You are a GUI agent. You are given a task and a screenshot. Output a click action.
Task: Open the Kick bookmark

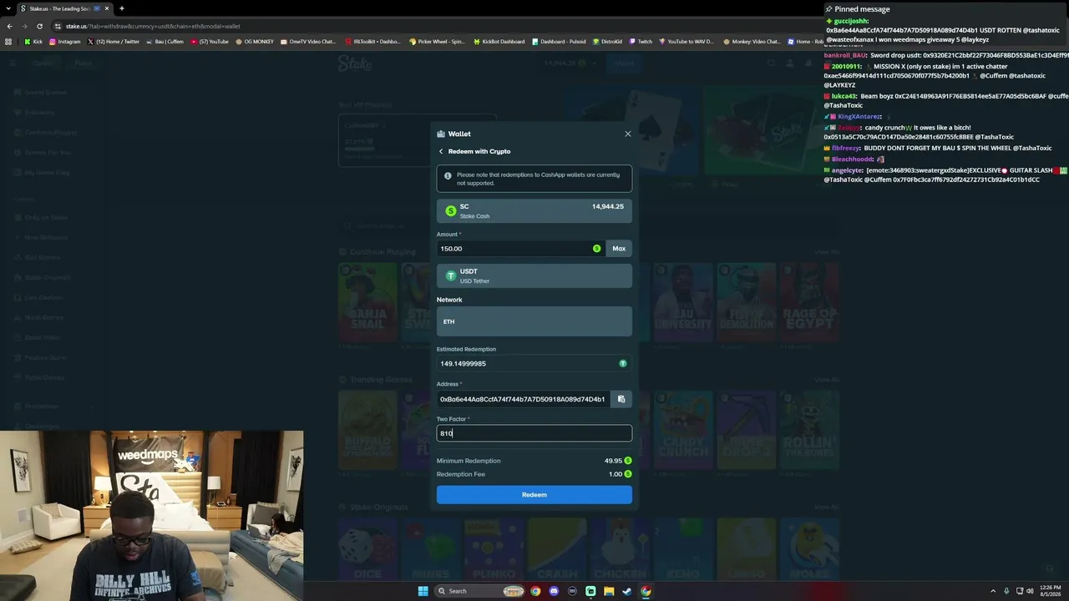point(33,41)
